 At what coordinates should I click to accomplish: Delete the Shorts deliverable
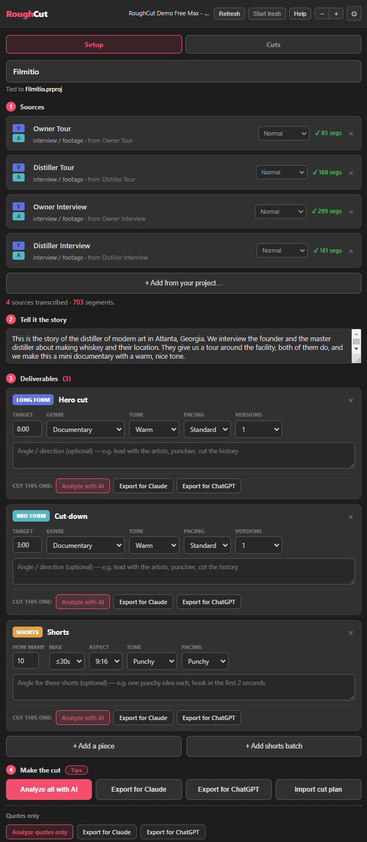click(x=351, y=633)
